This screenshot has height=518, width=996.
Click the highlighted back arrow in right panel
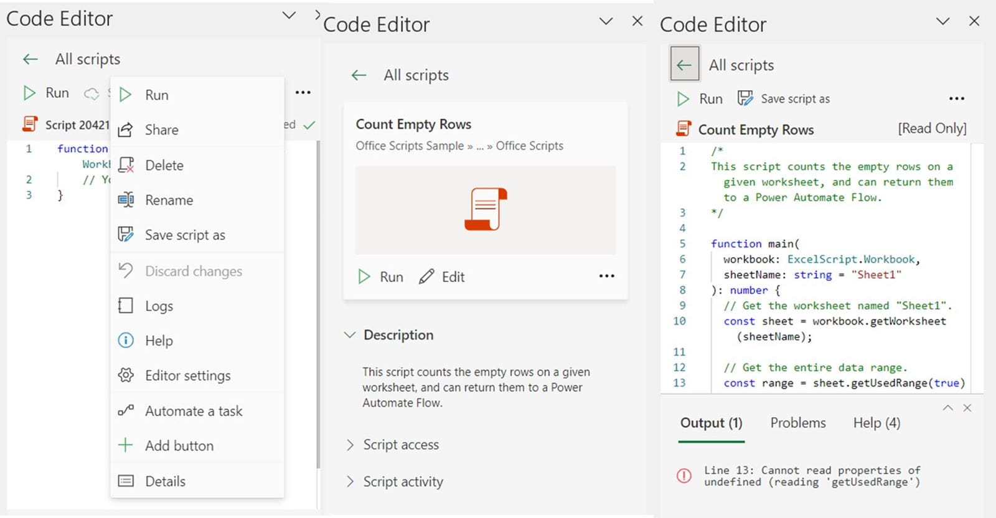[684, 64]
